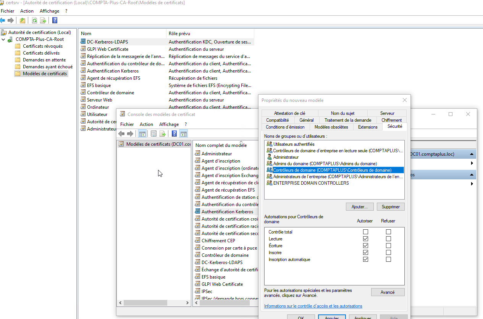483x319 pixels.
Task: Collapse the DC01.comptaplus.loc actions section arrow
Action: tap(472, 154)
